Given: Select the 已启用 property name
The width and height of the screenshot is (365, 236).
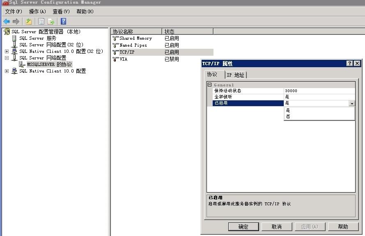Looking at the screenshot, I should coord(248,103).
